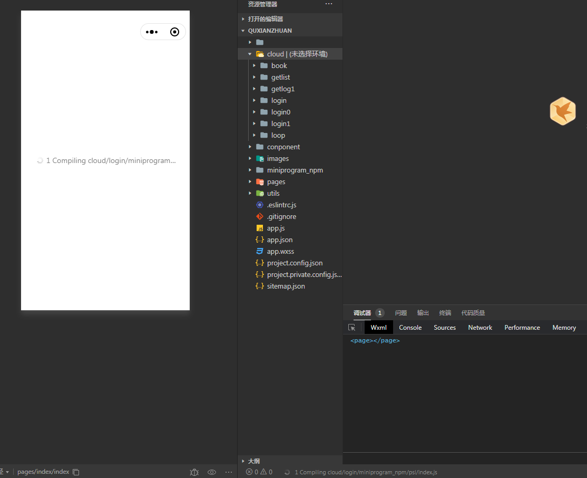Expand the 大纲 outline section
The image size is (587, 478).
[x=243, y=461]
